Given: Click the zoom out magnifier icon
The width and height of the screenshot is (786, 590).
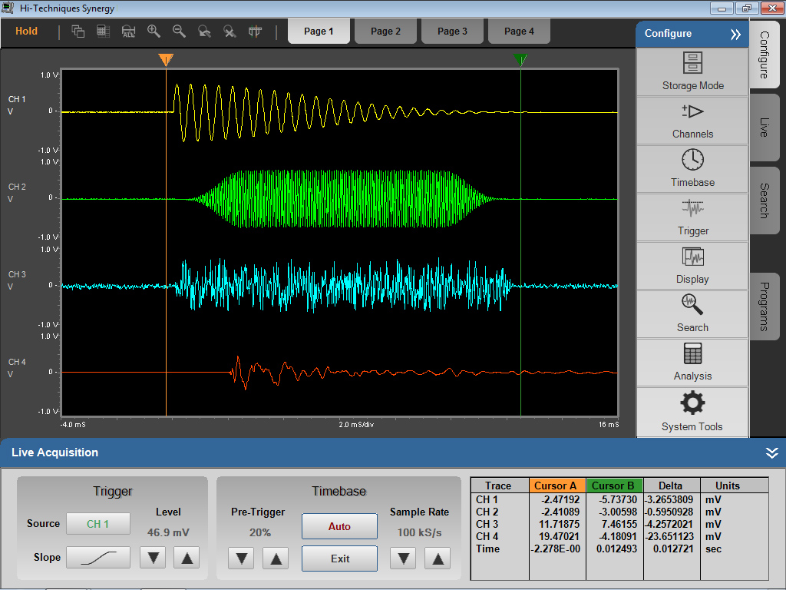Looking at the screenshot, I should (179, 31).
